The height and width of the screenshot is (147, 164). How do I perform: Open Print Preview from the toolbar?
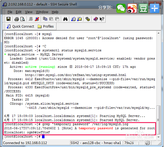(x=23, y=19)
